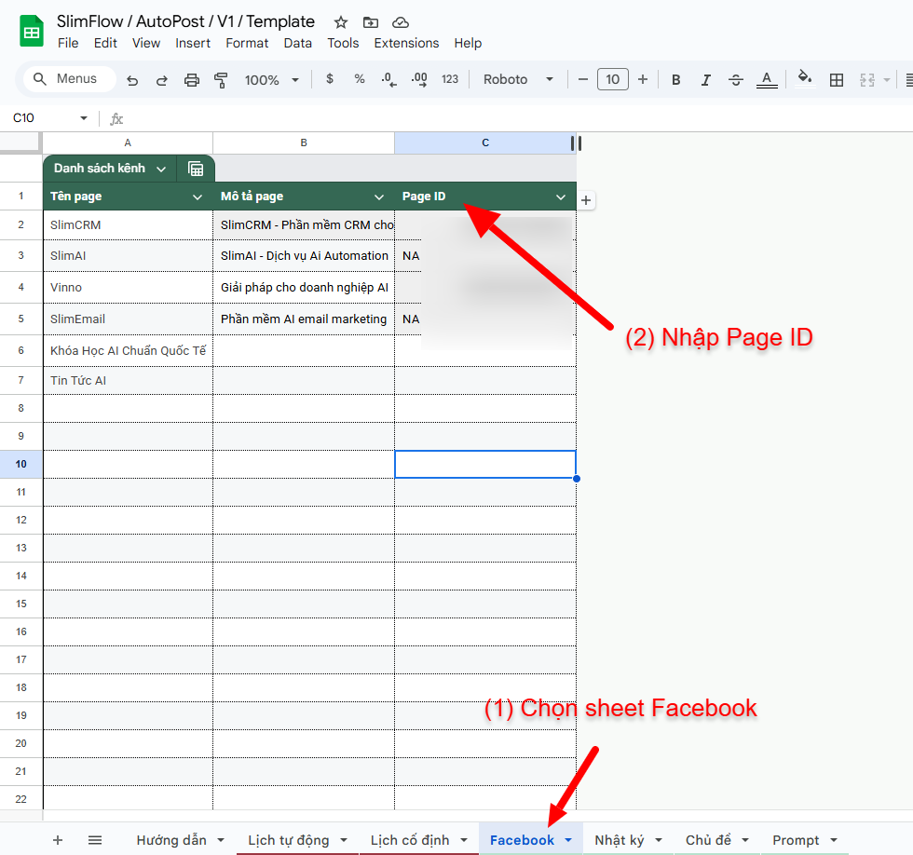Open the borders tool icon
The width and height of the screenshot is (913, 855).
point(837,80)
